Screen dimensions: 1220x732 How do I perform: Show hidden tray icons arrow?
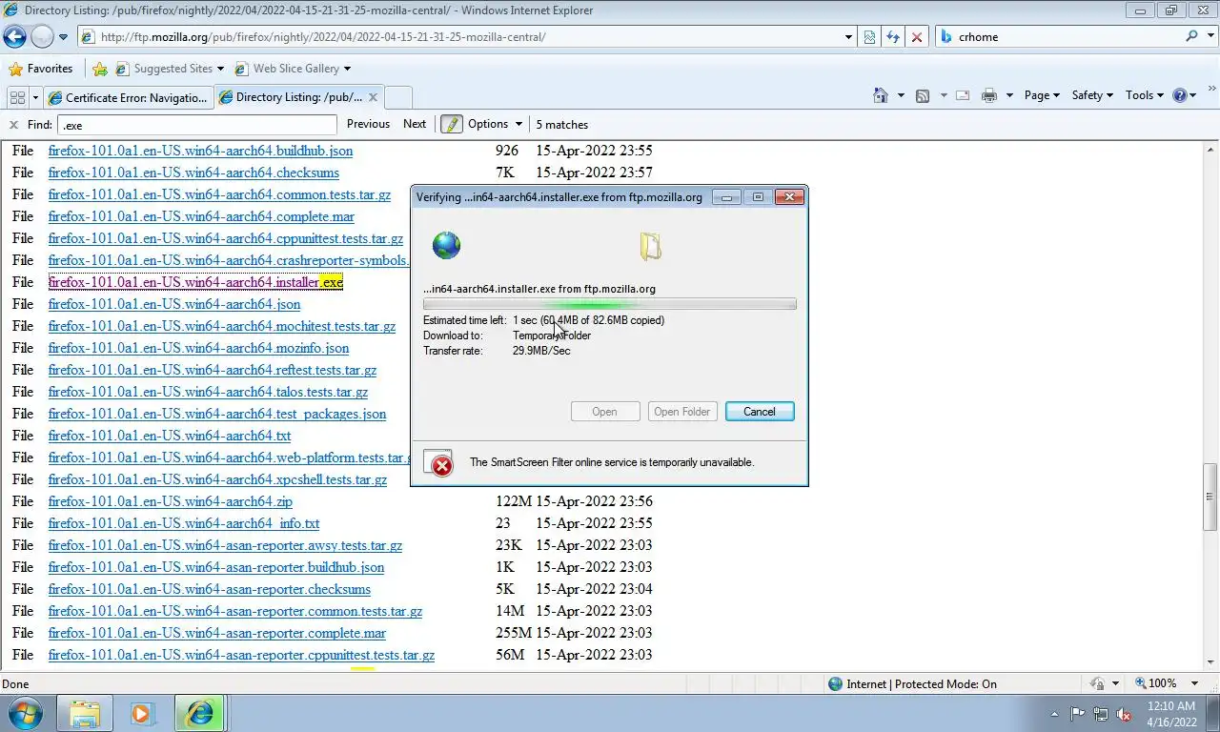(x=1055, y=714)
